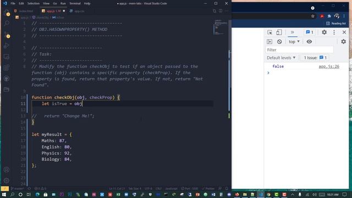
Task: Click the JavaScript language mode in status bar
Action: [x=171, y=189]
